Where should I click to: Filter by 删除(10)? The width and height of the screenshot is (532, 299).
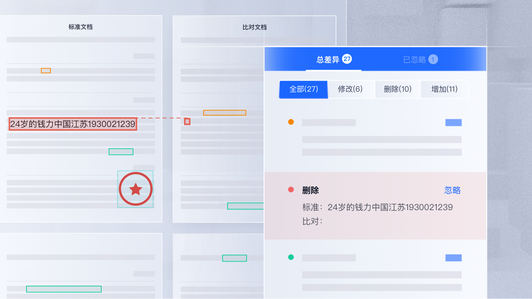pyautogui.click(x=398, y=89)
